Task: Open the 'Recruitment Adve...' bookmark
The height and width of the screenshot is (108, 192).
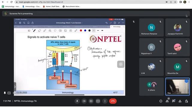Action: click(x=71, y=7)
